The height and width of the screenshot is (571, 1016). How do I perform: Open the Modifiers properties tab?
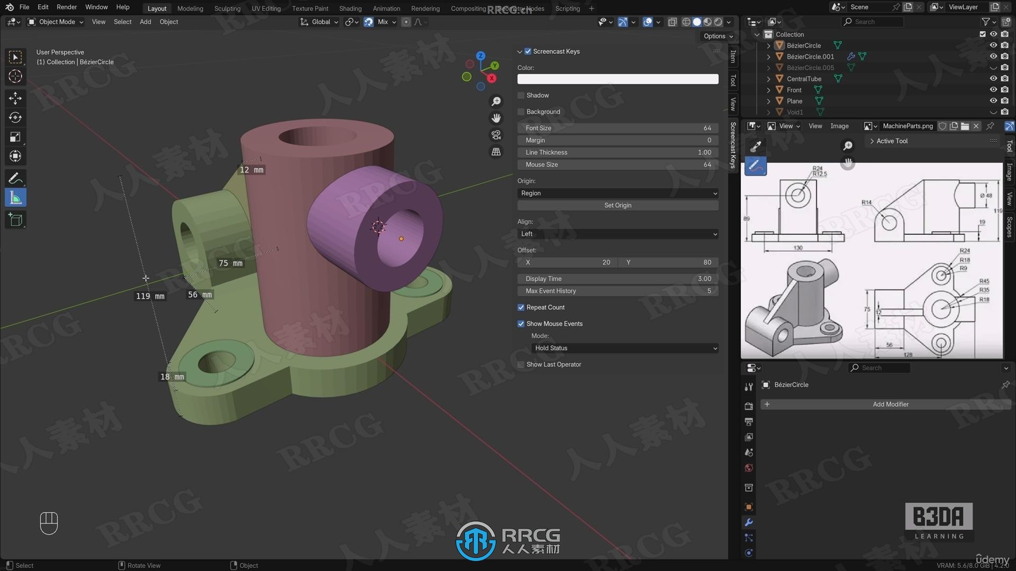click(749, 522)
